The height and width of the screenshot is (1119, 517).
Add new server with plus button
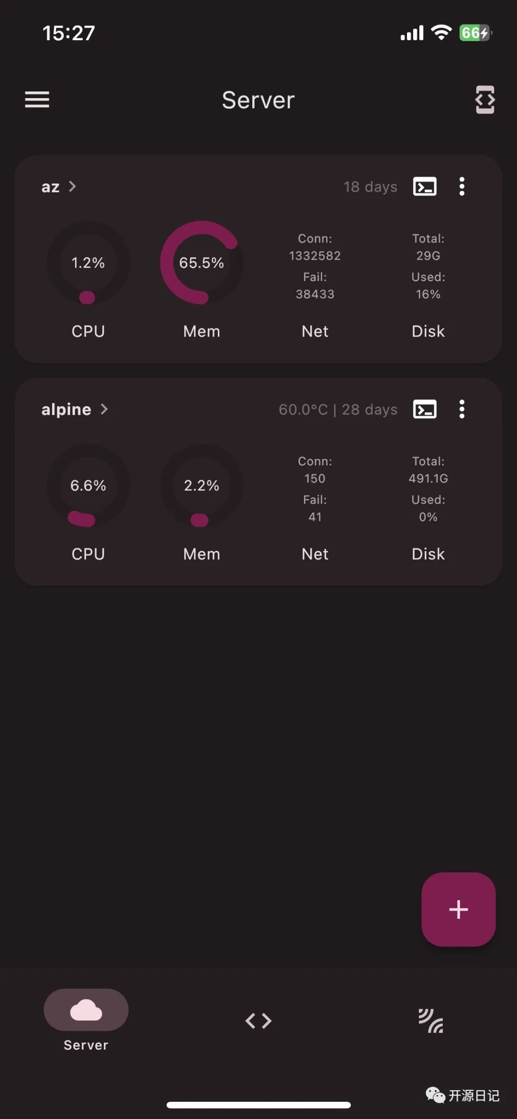458,909
